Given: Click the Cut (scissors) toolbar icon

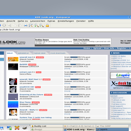Looking at the screenshot, I should pyautogui.click(x=10, y=25).
